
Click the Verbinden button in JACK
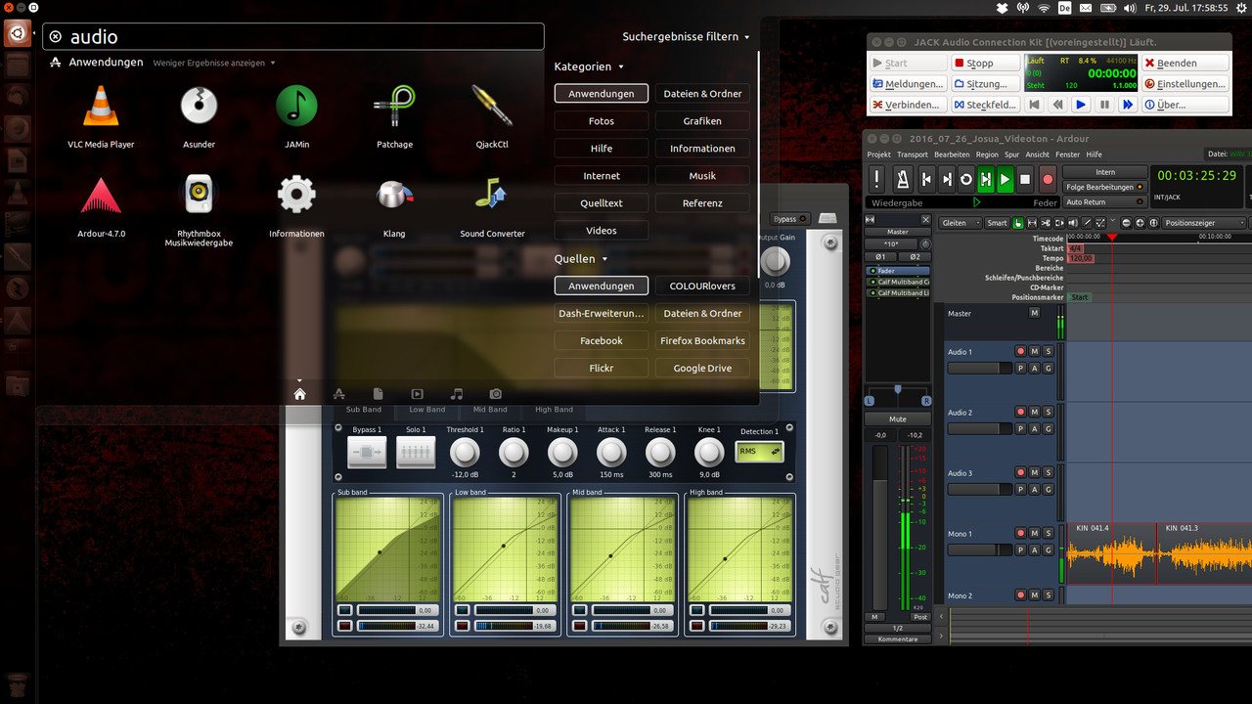pyautogui.click(x=907, y=105)
